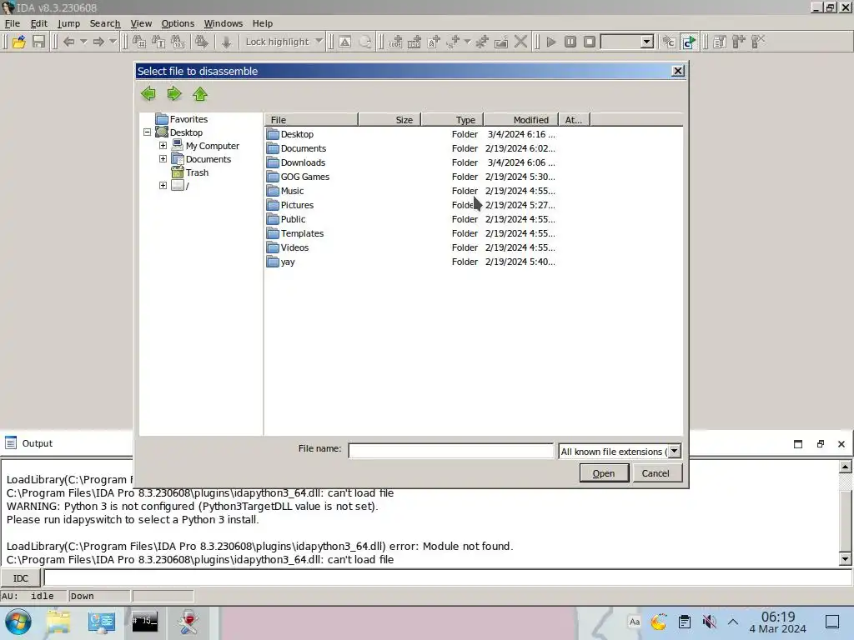Expand the root '/' tree node
Image resolution: width=854 pixels, height=640 pixels.
(163, 186)
